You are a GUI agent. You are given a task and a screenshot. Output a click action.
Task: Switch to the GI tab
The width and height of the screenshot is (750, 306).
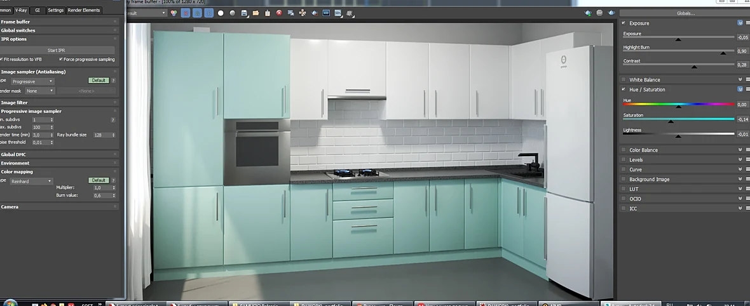[x=37, y=10]
